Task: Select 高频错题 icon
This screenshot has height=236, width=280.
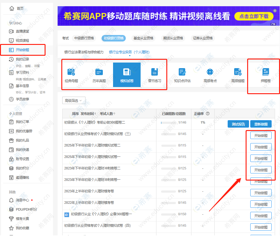Action: (x=238, y=72)
